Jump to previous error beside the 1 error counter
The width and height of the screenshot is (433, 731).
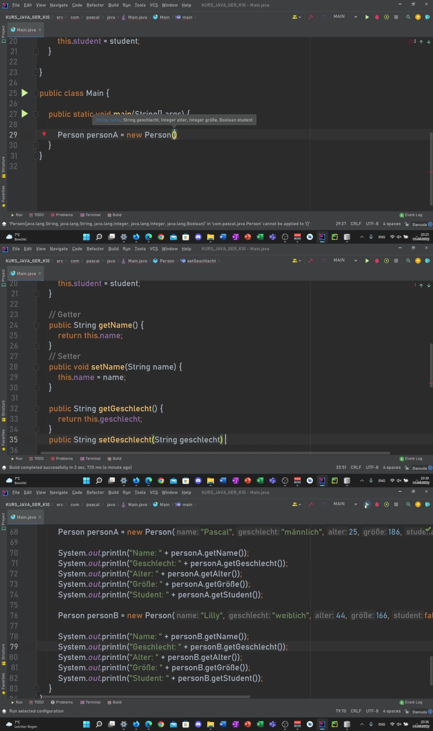click(x=421, y=285)
